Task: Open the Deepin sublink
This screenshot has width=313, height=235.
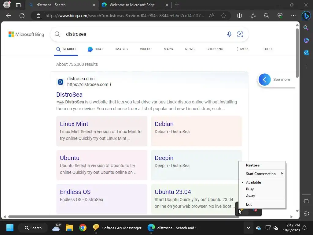Action: [164, 158]
